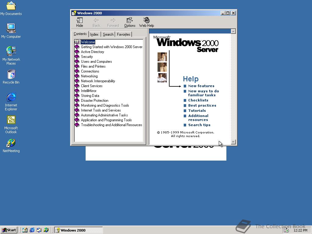Select the Disaster Protection tree item

pyautogui.click(x=94, y=101)
